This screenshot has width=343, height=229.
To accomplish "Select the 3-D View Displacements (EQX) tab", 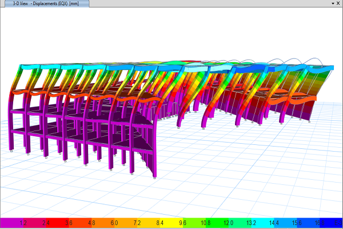I will (46, 3).
